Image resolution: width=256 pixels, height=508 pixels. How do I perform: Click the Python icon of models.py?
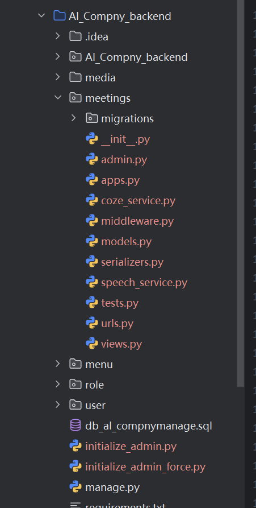point(92,241)
